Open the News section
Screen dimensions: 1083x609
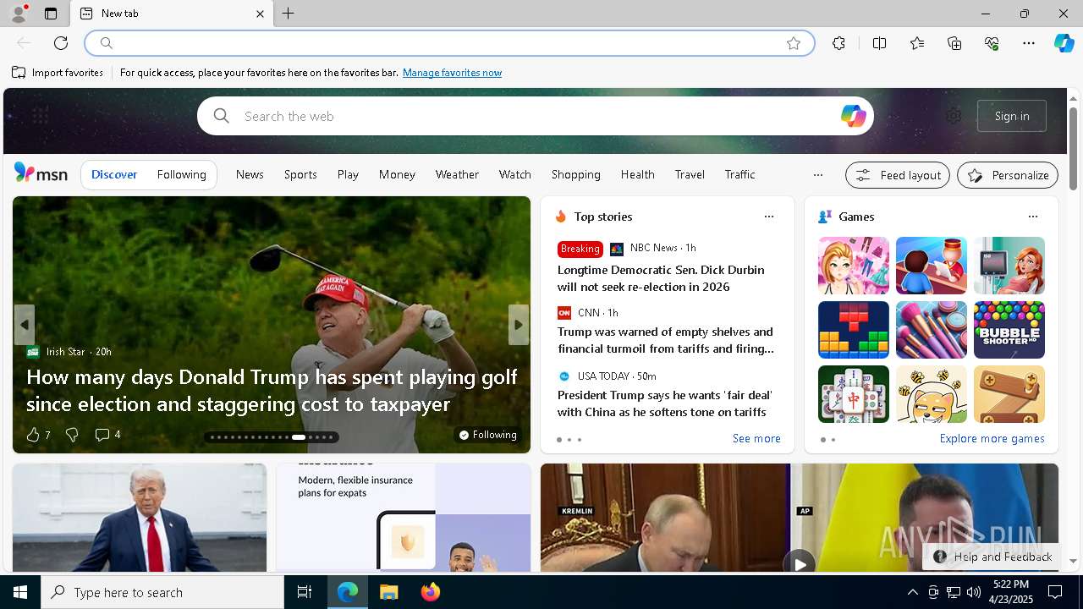tap(250, 174)
